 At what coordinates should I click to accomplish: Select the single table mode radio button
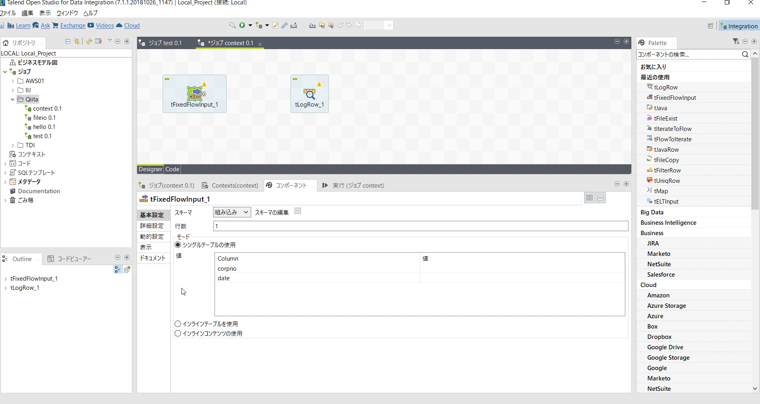pyautogui.click(x=178, y=245)
